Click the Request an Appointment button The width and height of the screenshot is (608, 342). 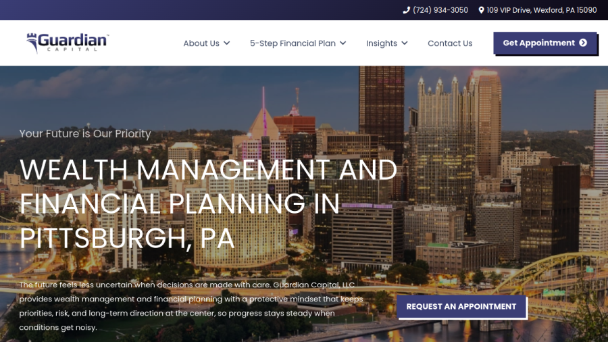461,306
